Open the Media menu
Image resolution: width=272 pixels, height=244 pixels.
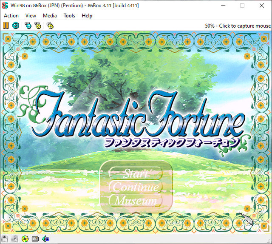coord(50,16)
